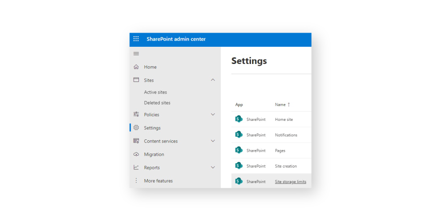Expand the Policies section chevron
441x221 pixels.
tap(213, 115)
